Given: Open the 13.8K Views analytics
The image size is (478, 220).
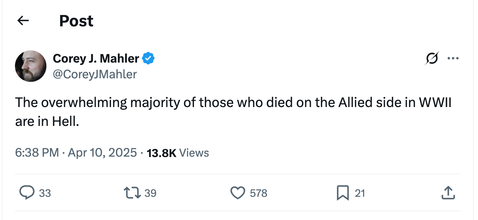Looking at the screenshot, I should pyautogui.click(x=177, y=153).
